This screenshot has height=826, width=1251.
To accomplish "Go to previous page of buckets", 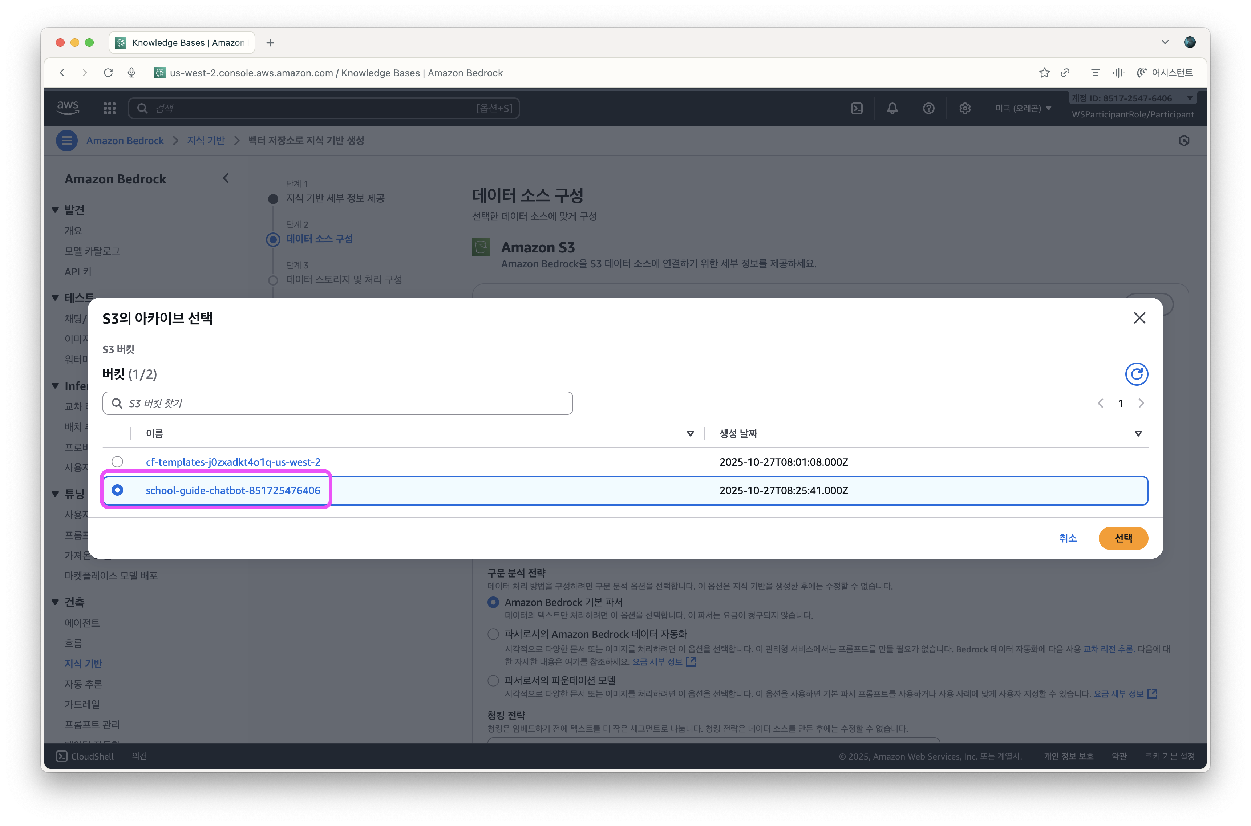I will point(1100,403).
